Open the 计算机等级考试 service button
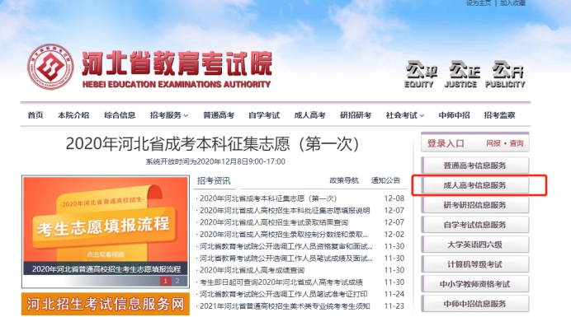 [x=474, y=264]
